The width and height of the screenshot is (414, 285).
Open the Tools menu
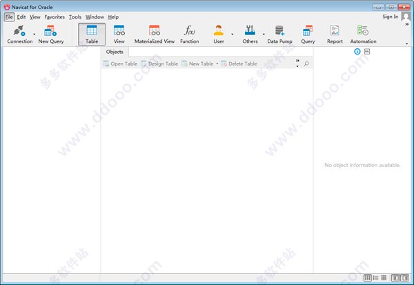pyautogui.click(x=75, y=17)
